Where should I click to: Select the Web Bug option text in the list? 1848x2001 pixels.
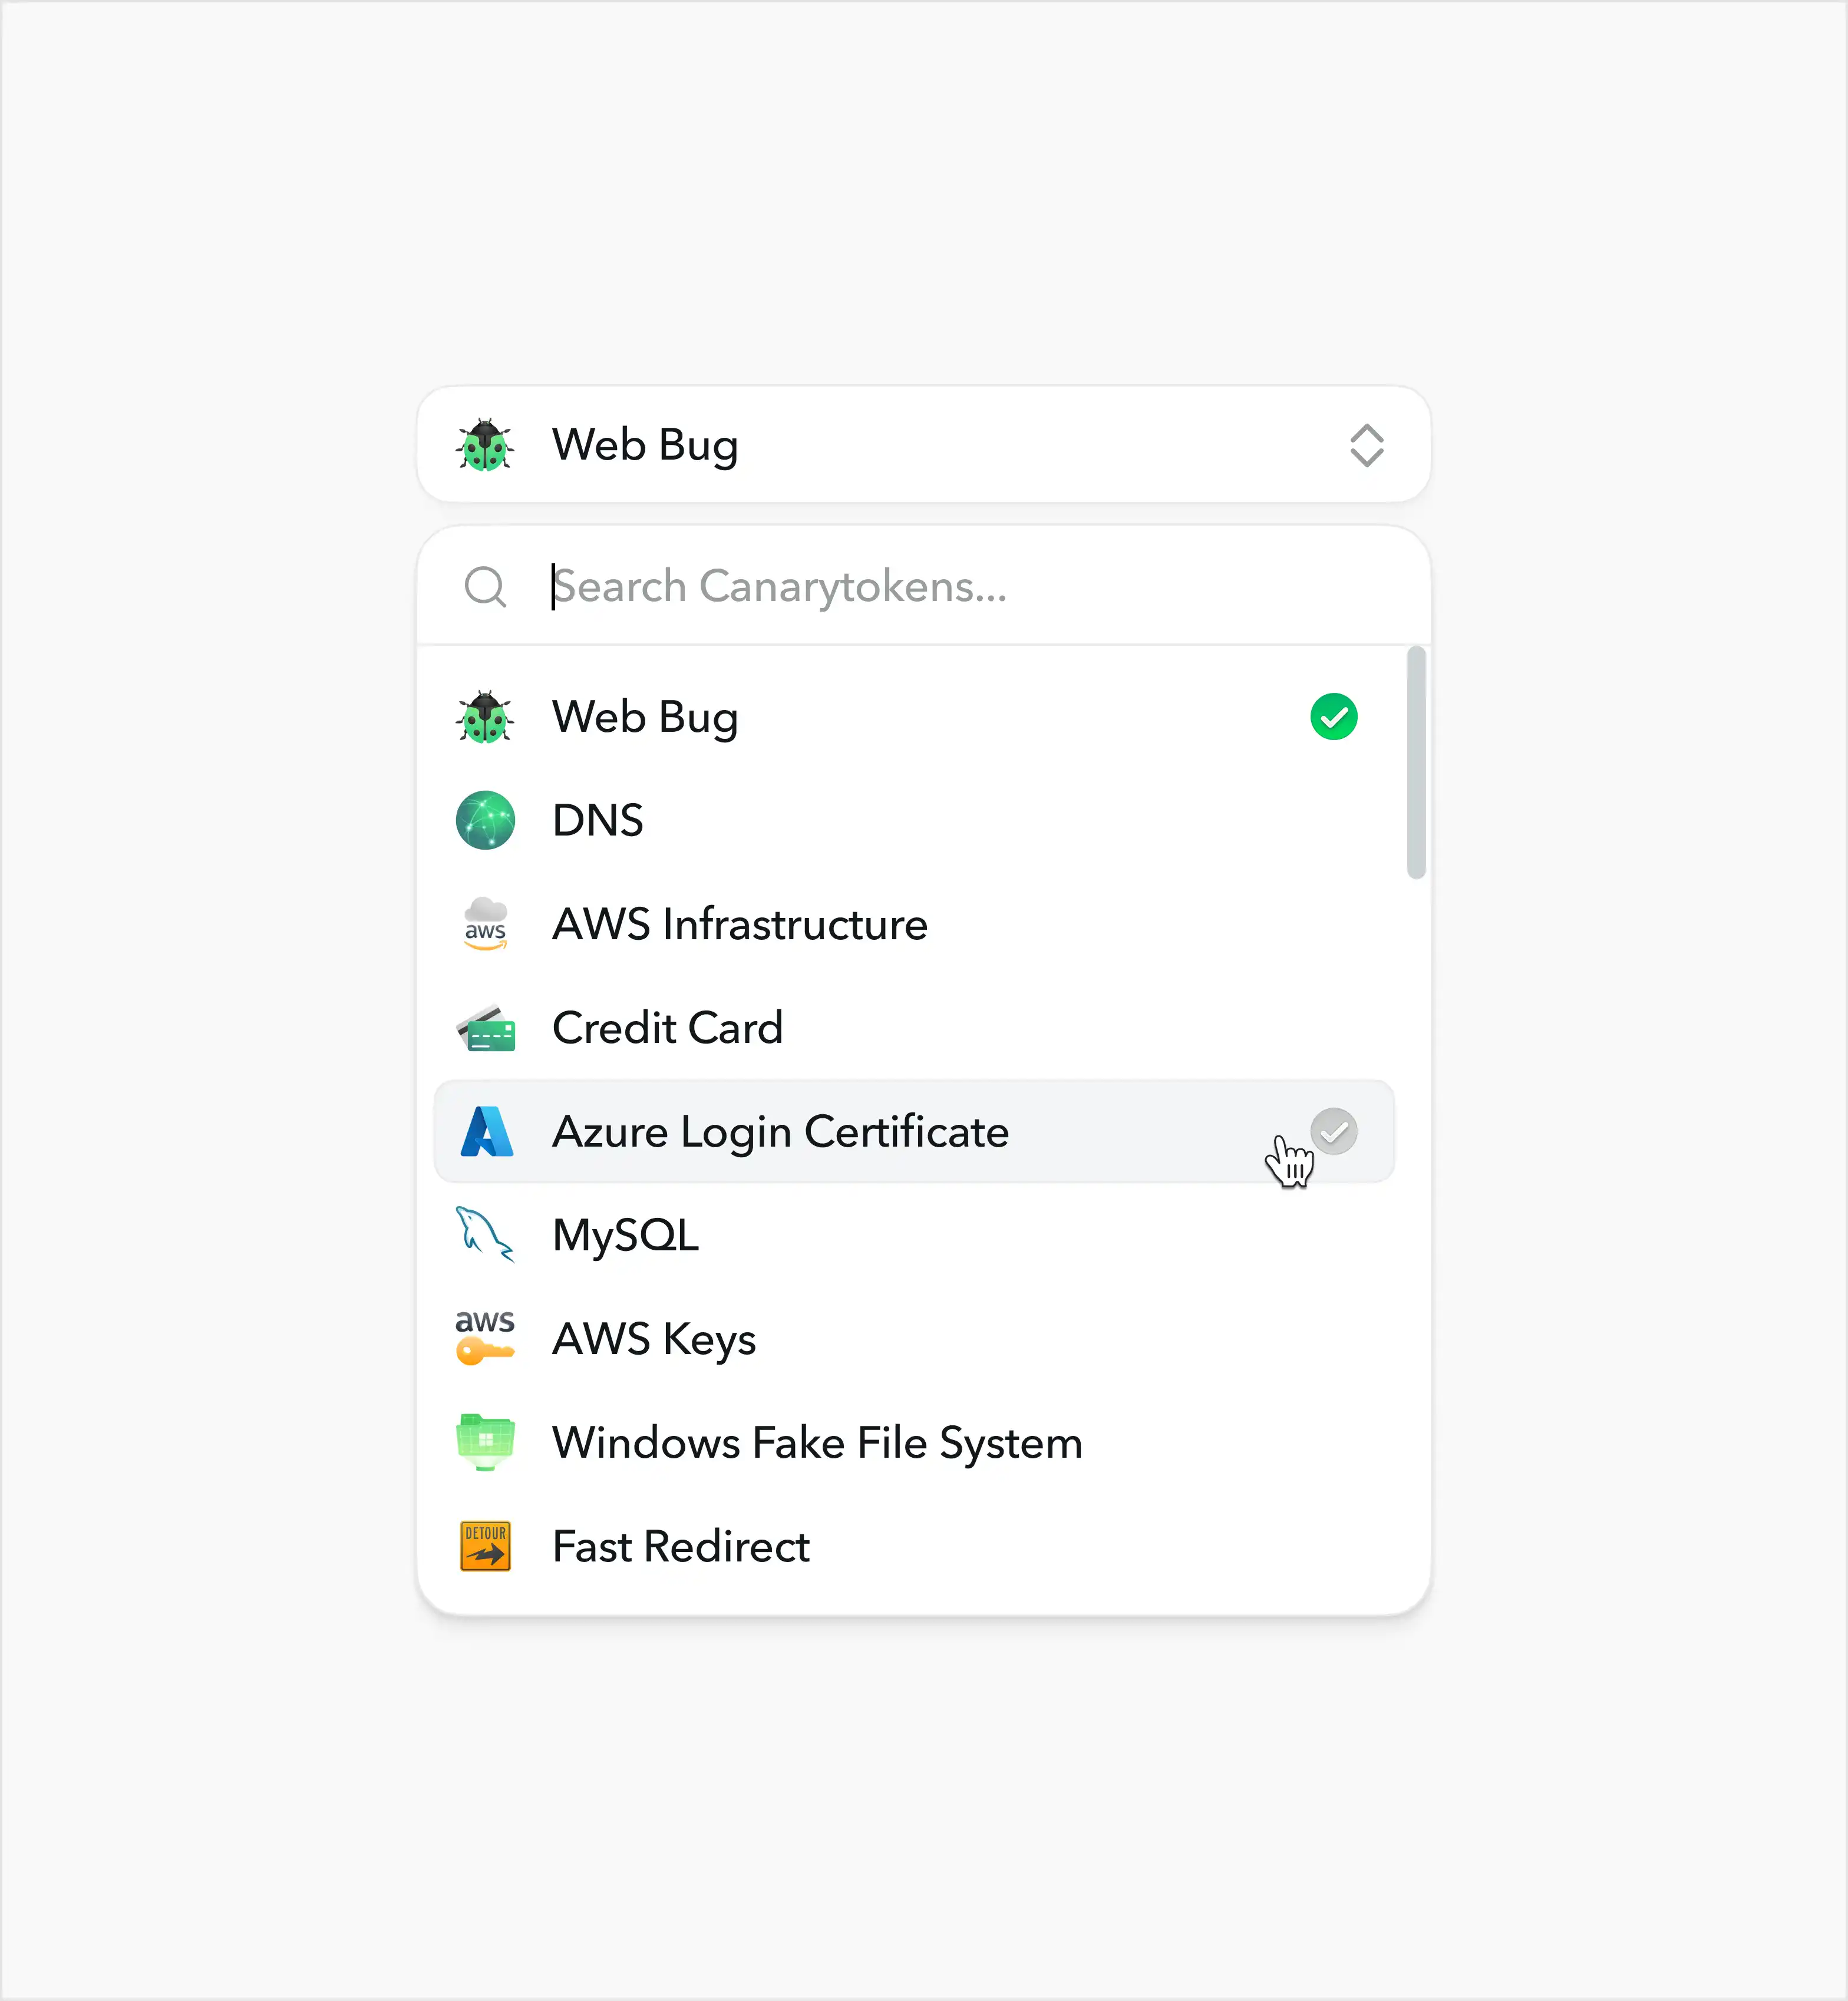coord(645,718)
